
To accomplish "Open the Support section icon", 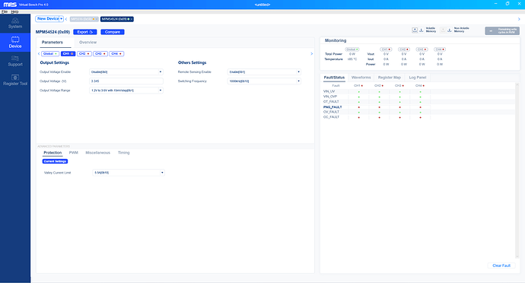I will tap(15, 59).
